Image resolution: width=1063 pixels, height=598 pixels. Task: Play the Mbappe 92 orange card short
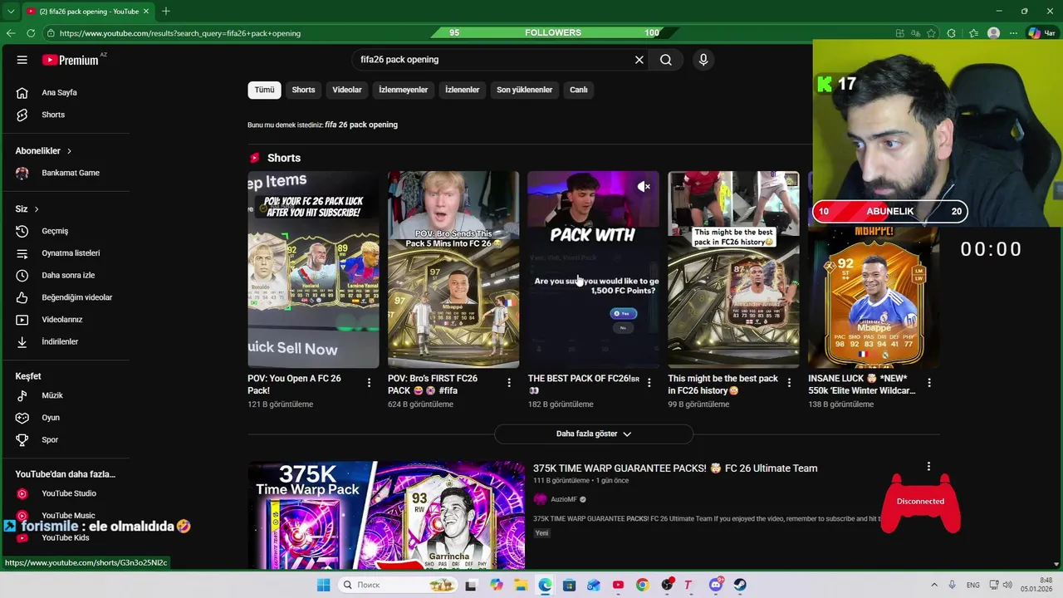coord(874,297)
